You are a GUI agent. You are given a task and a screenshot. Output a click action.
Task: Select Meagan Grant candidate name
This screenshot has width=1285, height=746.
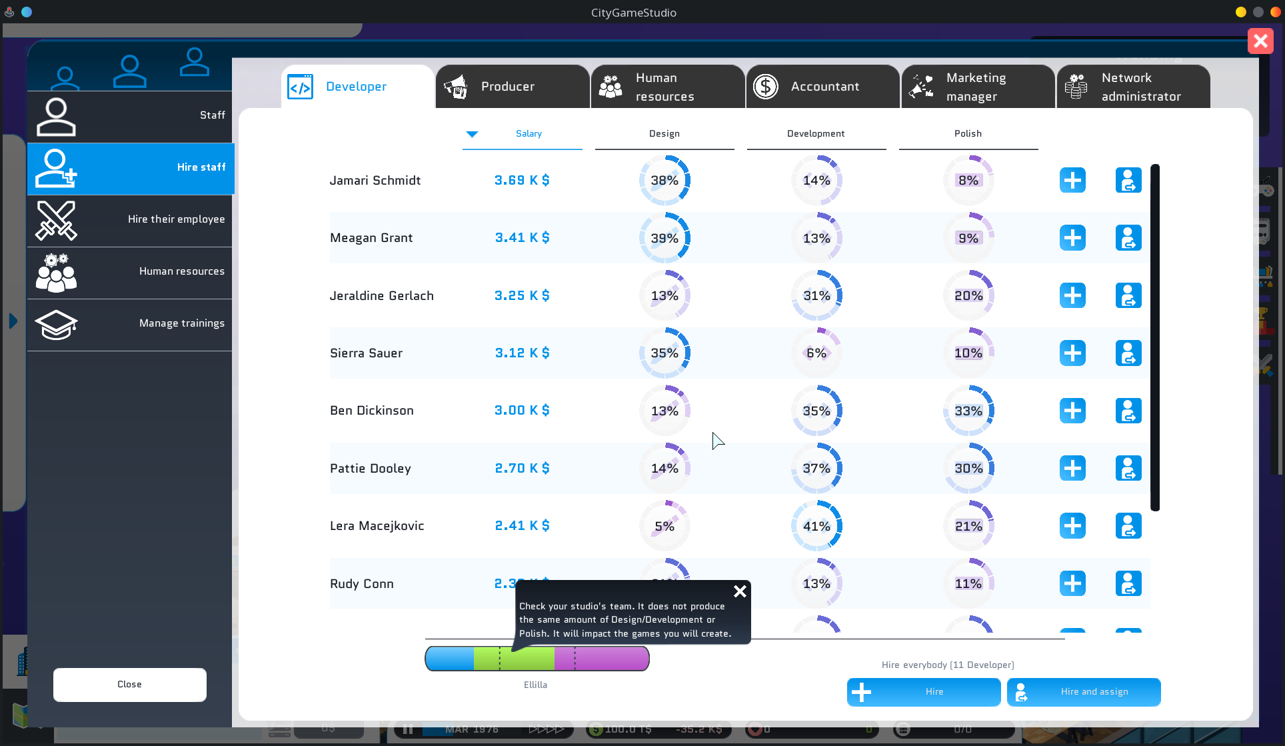pos(371,238)
